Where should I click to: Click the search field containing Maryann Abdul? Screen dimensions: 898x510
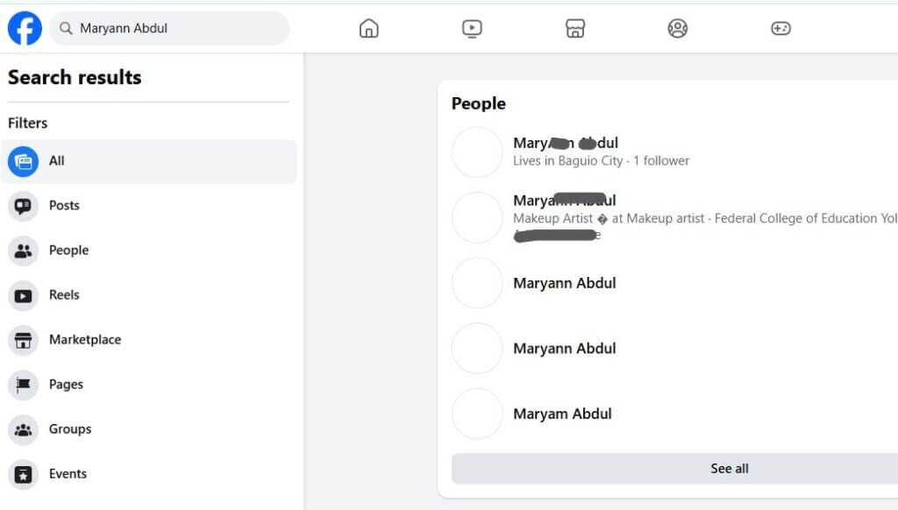[x=175, y=29]
